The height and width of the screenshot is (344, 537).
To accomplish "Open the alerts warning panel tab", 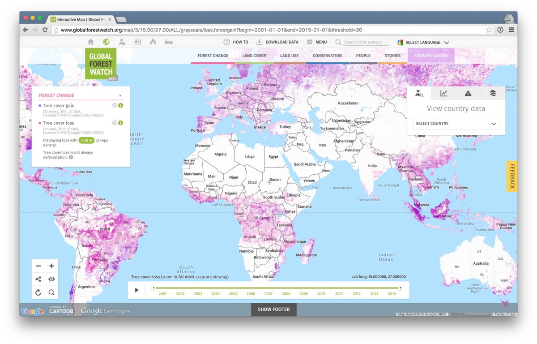I will (x=468, y=93).
